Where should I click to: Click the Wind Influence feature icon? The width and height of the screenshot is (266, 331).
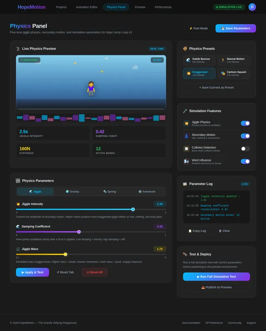(x=186, y=161)
